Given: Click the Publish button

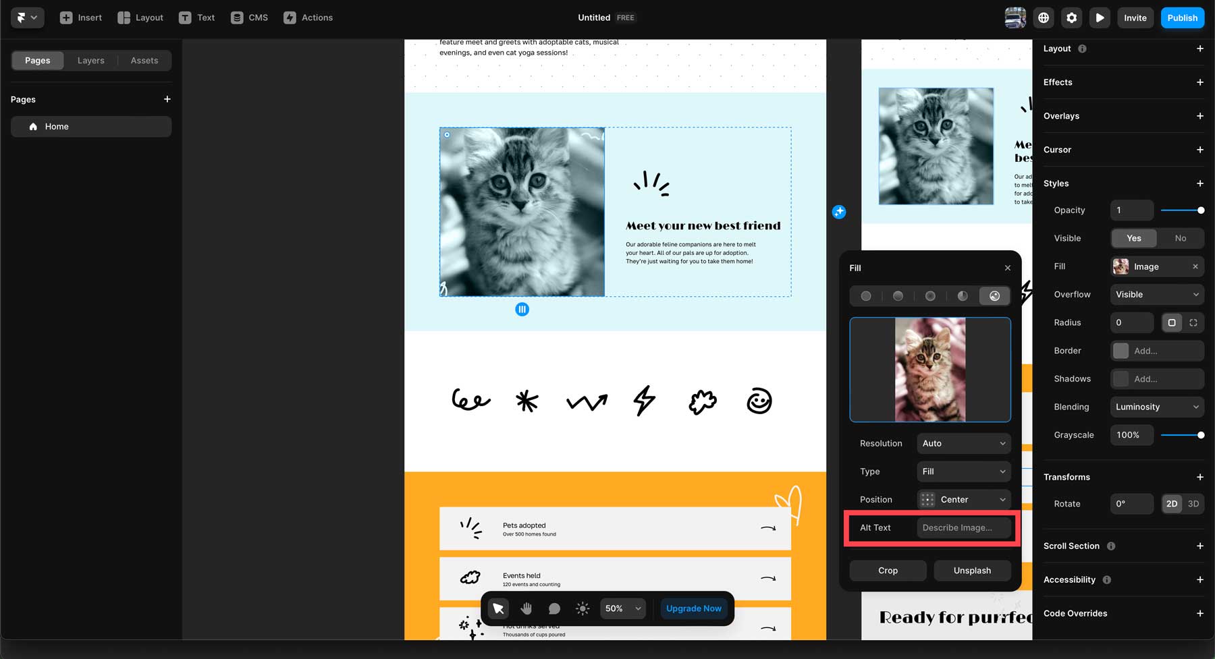Looking at the screenshot, I should pyautogui.click(x=1182, y=18).
